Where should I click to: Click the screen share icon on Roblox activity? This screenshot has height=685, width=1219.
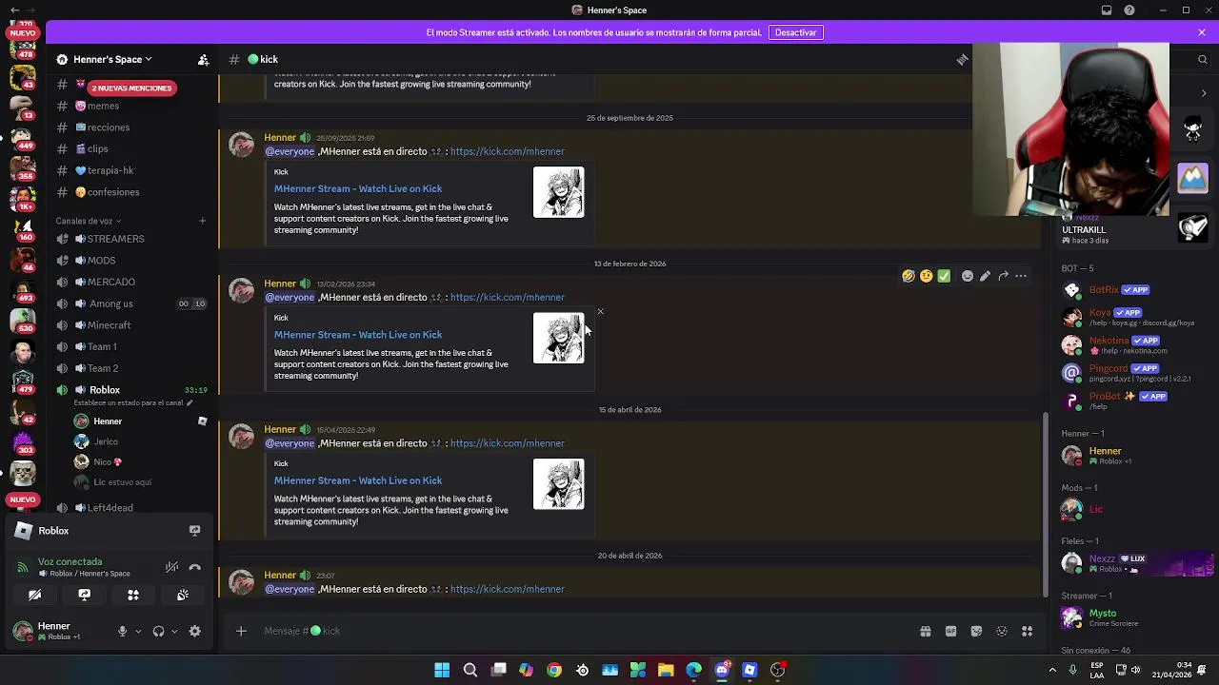coord(194,531)
